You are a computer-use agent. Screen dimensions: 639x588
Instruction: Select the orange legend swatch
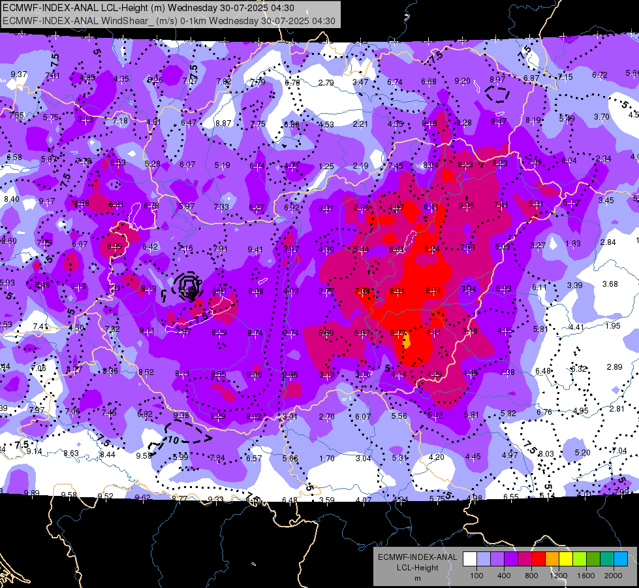coord(552,559)
